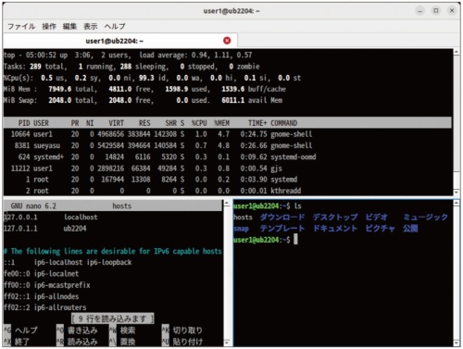Click scroll-down arrow of ls pane scrollbar
The height and width of the screenshot is (349, 463).
457,343
